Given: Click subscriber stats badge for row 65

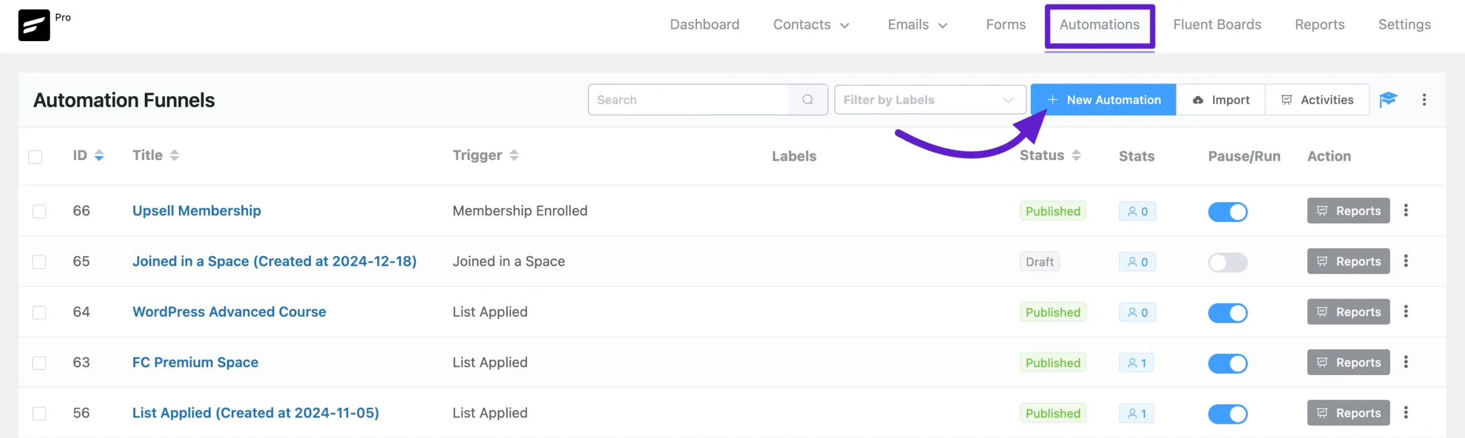Looking at the screenshot, I should tap(1137, 262).
